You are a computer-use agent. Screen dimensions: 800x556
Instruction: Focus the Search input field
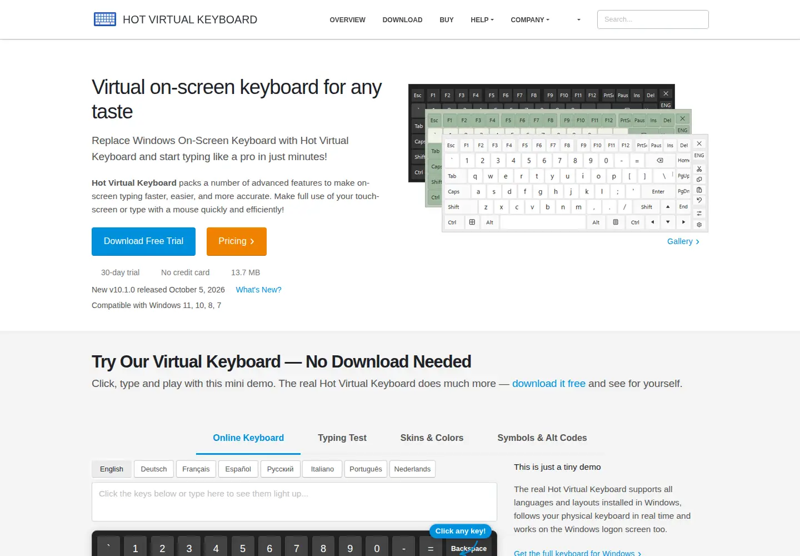pos(653,19)
